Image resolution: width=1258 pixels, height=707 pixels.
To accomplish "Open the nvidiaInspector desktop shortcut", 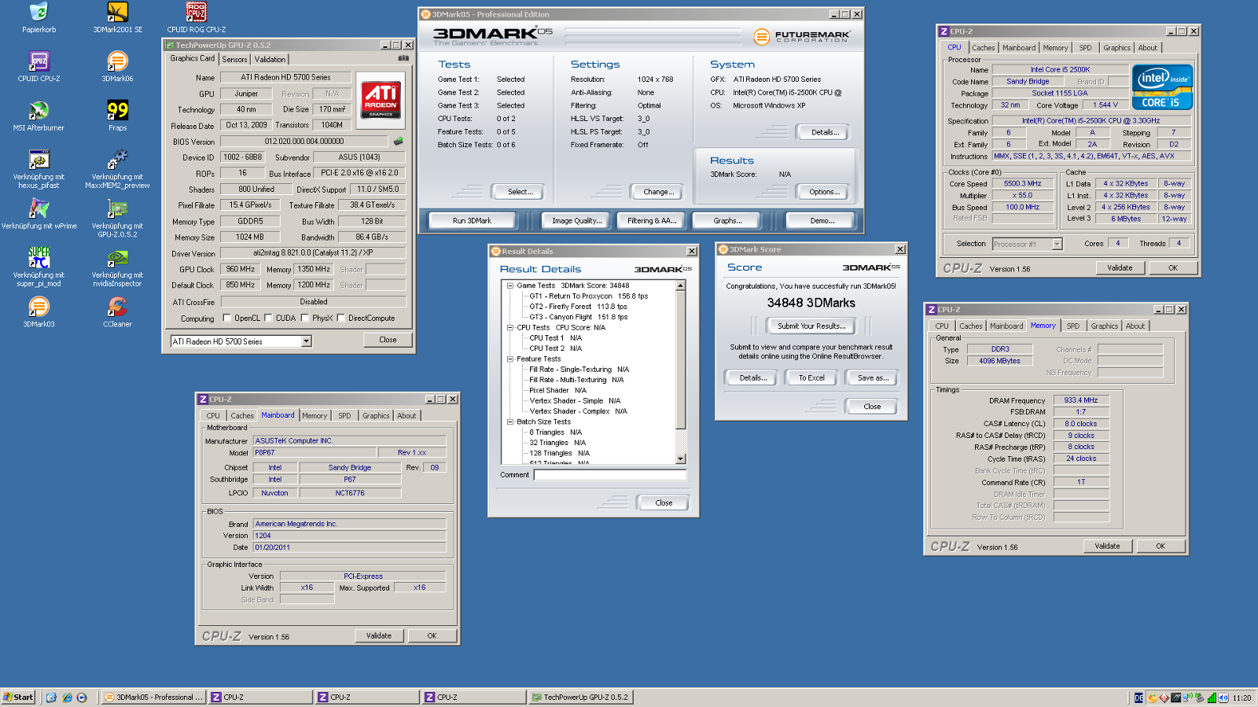I will click(x=117, y=267).
